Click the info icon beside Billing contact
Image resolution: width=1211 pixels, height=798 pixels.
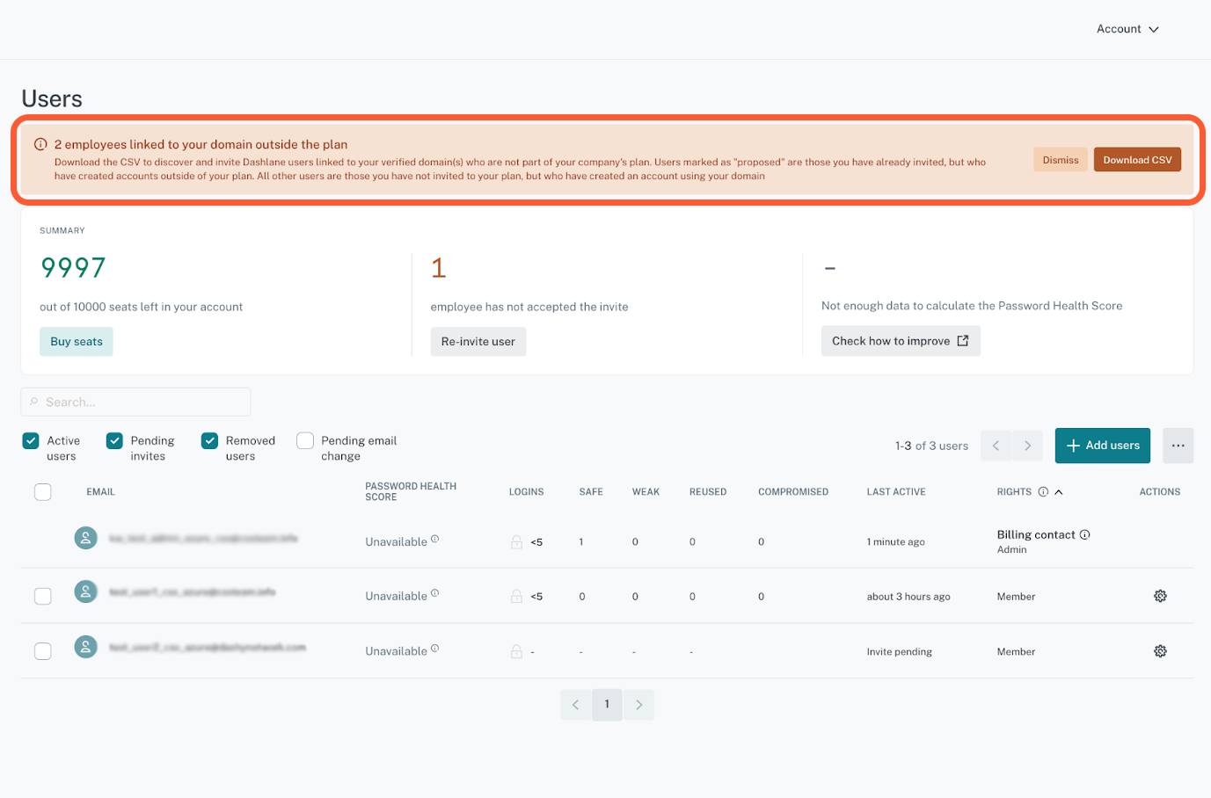pos(1084,534)
